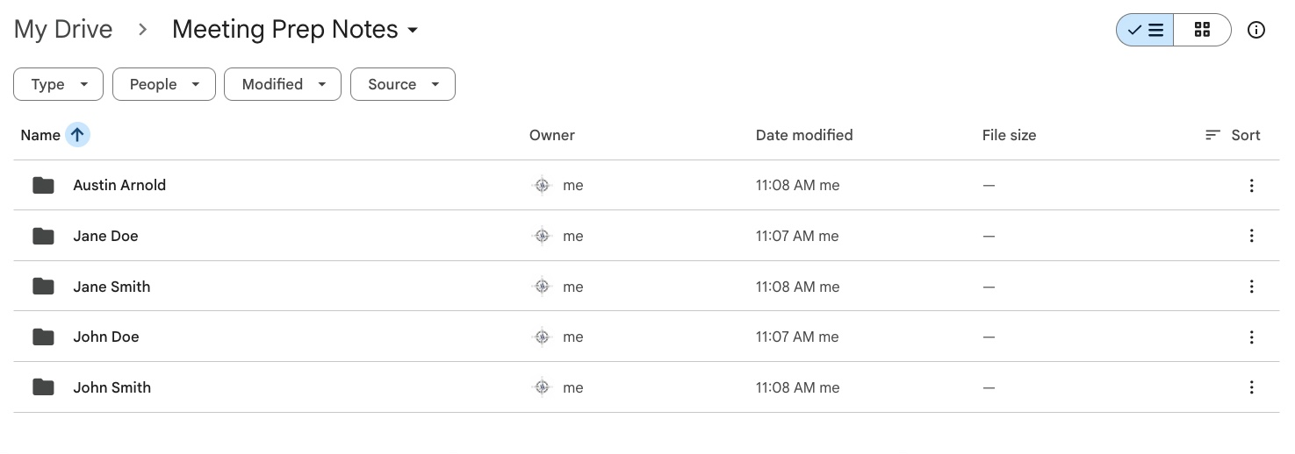Select the John Doe folder name
The height and width of the screenshot is (454, 1295).
pyautogui.click(x=106, y=337)
